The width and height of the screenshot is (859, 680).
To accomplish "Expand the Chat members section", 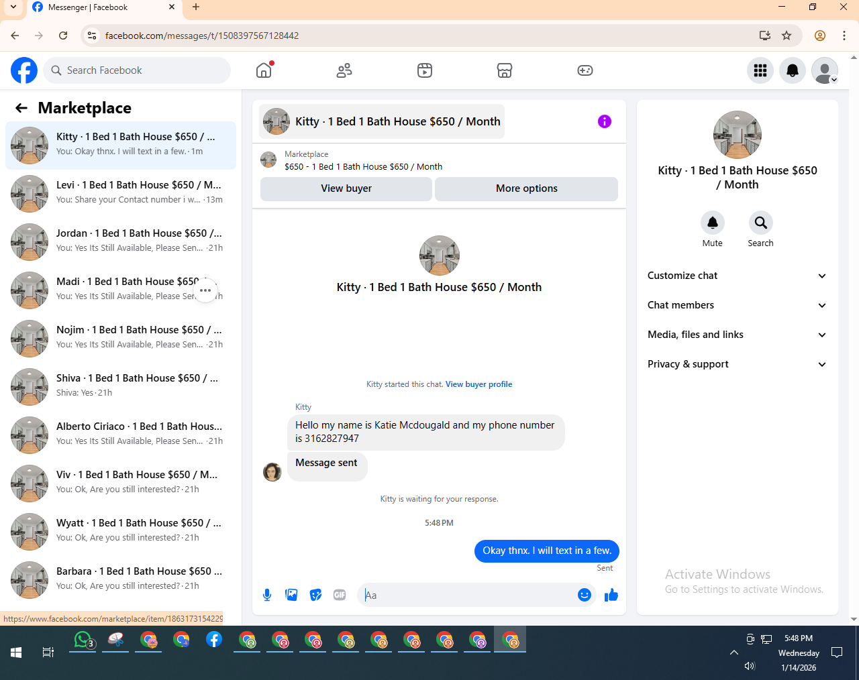I will (737, 305).
